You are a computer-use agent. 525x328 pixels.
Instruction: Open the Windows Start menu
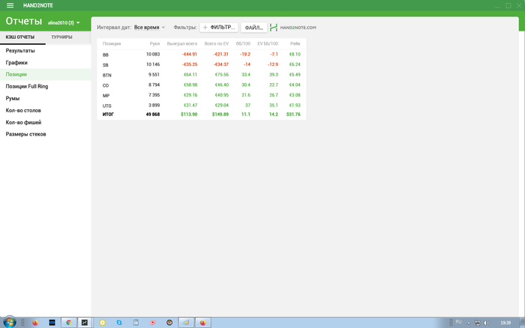coord(9,322)
